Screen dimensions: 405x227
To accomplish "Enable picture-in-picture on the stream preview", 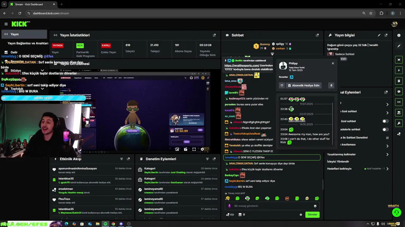I will tap(177, 149).
